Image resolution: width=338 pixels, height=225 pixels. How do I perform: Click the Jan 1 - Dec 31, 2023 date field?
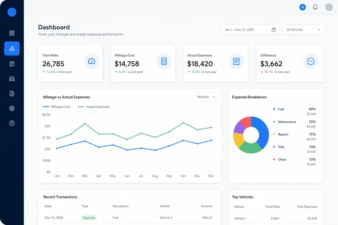click(250, 30)
